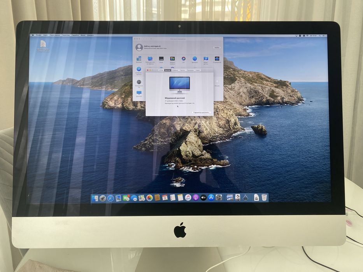Screen dimensions: 363x272
Task: Open Мишка mouse preferences pane
Action: pyautogui.click(x=217, y=83)
